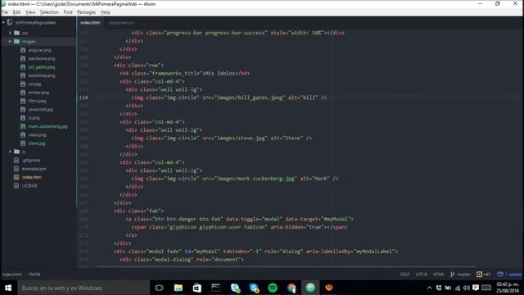524x295 pixels.
Task: Click the html.jpeg file icon
Action: pos(23,101)
